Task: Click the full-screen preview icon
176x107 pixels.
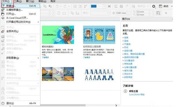Action: pyautogui.click(x=109, y=6)
